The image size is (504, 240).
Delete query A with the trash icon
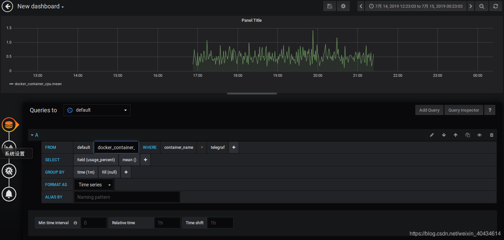tap(492, 135)
